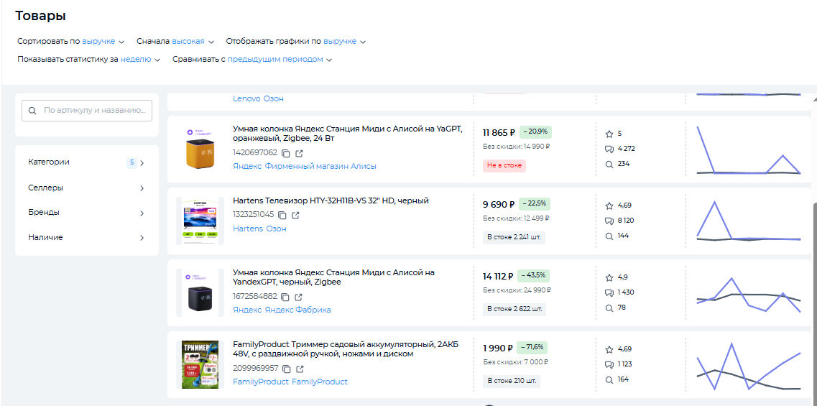
Task: Open the Hartens TV product thumbnail
Action: tap(200, 221)
